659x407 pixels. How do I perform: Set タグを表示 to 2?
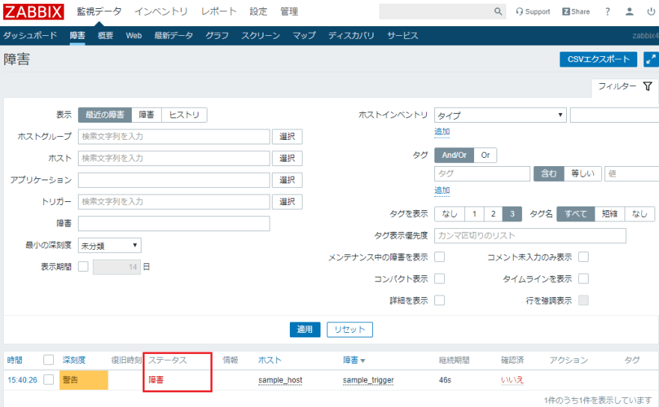click(494, 214)
